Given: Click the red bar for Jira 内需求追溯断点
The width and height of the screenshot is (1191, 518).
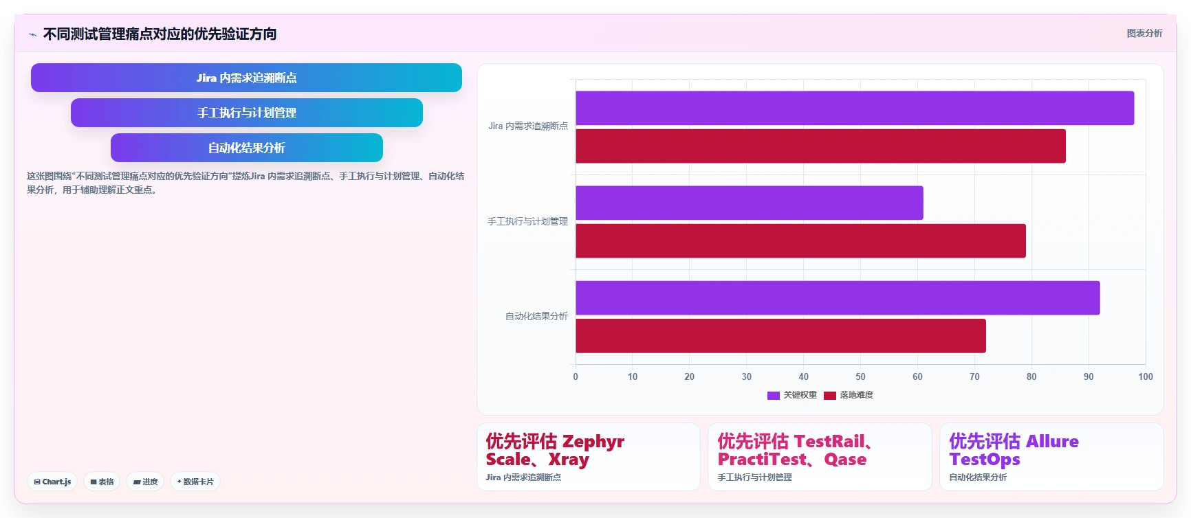Looking at the screenshot, I should point(820,146).
